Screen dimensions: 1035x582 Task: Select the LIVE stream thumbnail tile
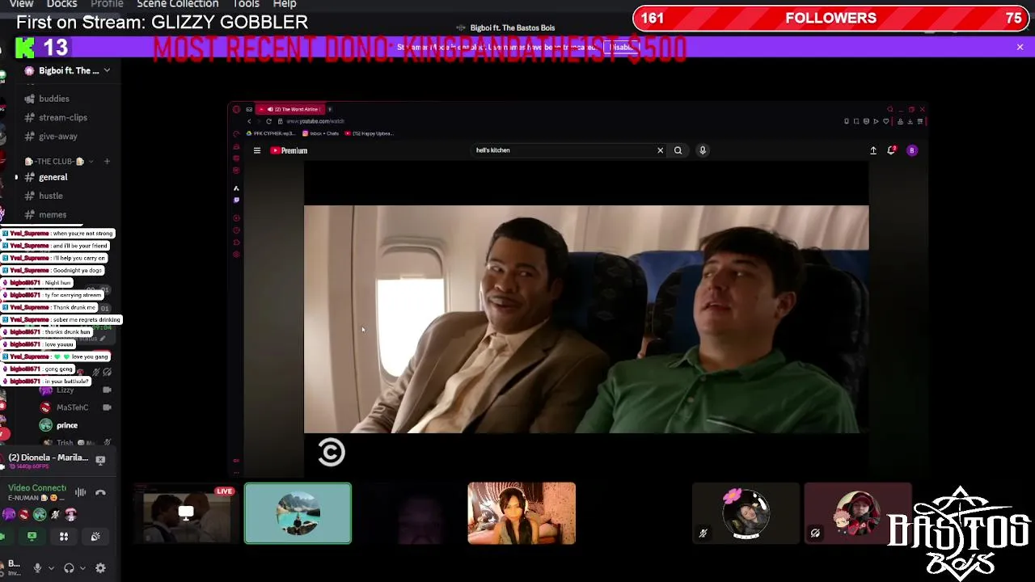click(187, 514)
